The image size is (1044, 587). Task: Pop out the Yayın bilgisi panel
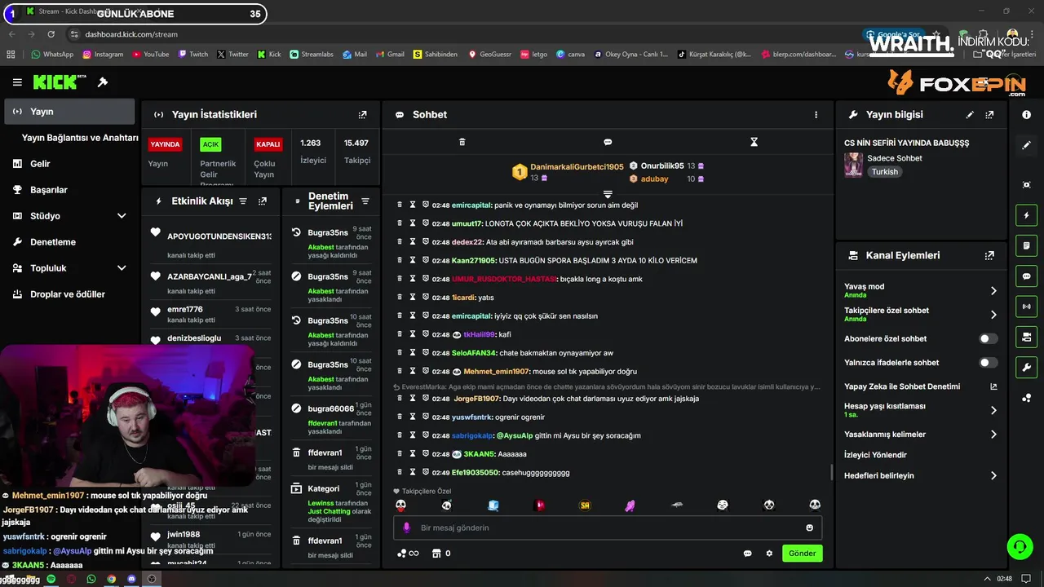pyautogui.click(x=989, y=115)
